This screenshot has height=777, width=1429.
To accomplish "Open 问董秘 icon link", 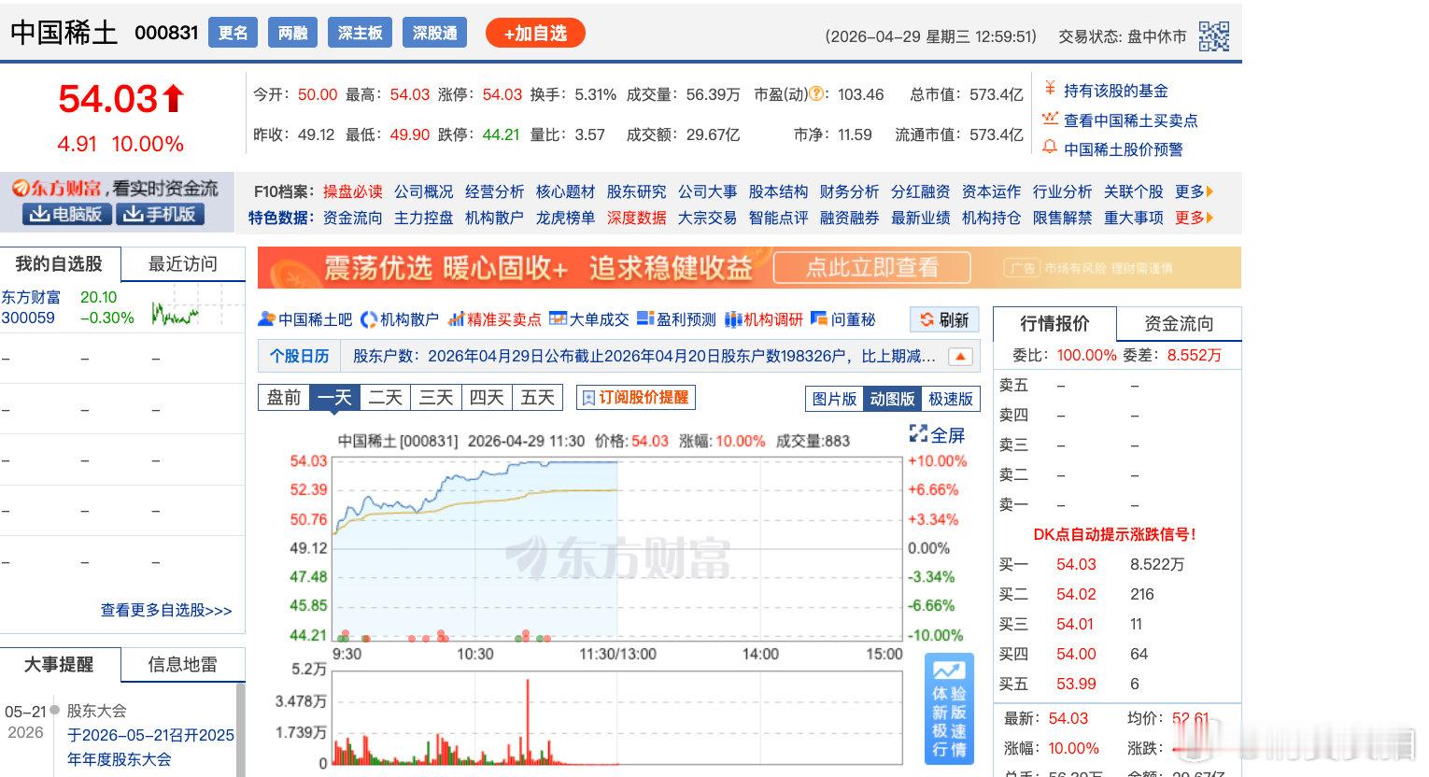I will [819, 319].
